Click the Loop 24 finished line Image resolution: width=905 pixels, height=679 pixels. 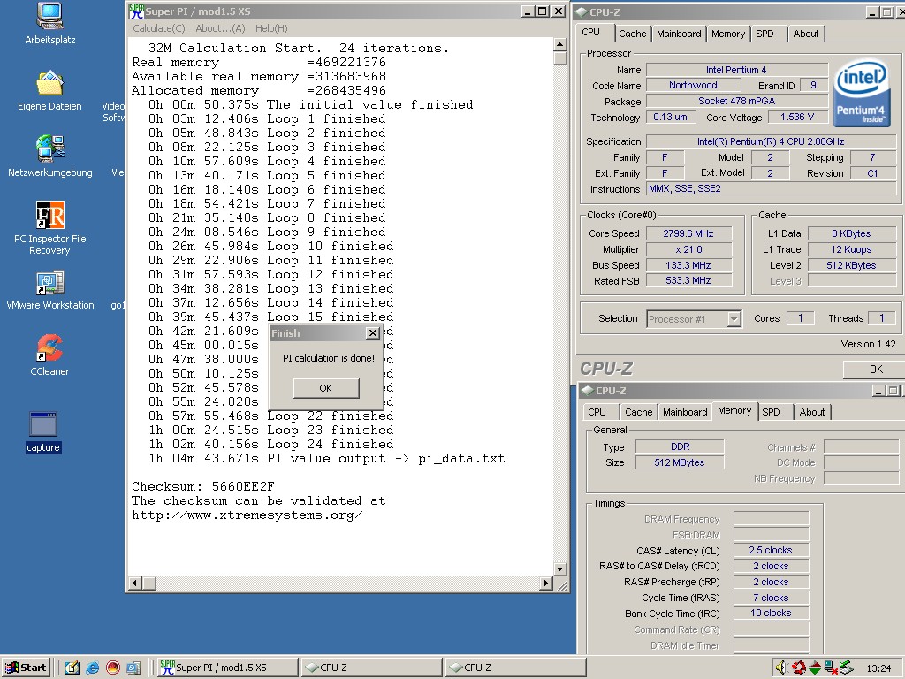click(x=270, y=444)
